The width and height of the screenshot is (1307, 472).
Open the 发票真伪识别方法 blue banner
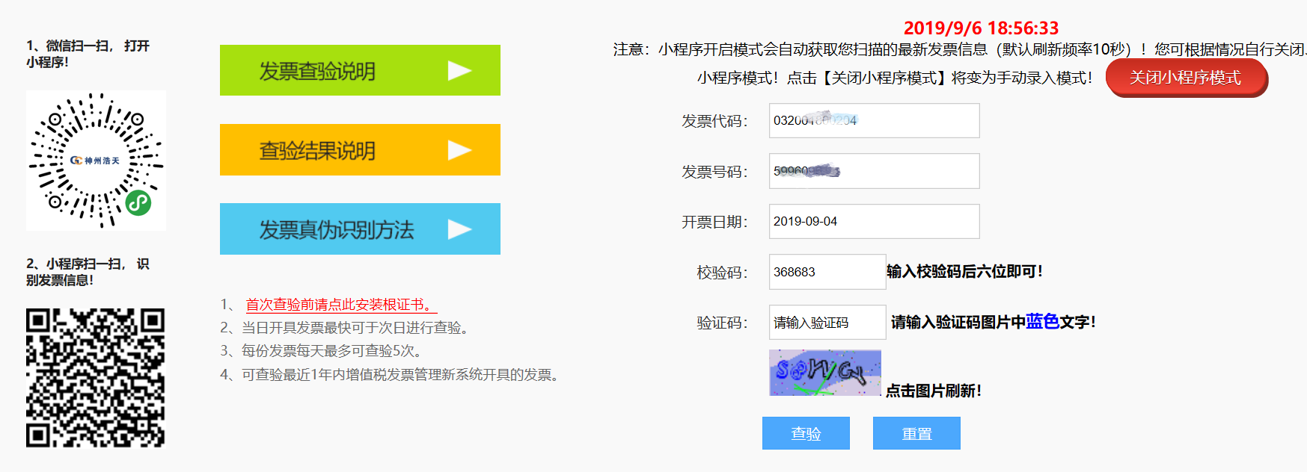(359, 229)
